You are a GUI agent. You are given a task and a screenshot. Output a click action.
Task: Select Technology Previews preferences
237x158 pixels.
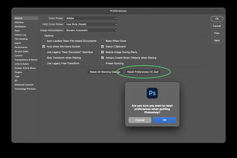(25, 89)
